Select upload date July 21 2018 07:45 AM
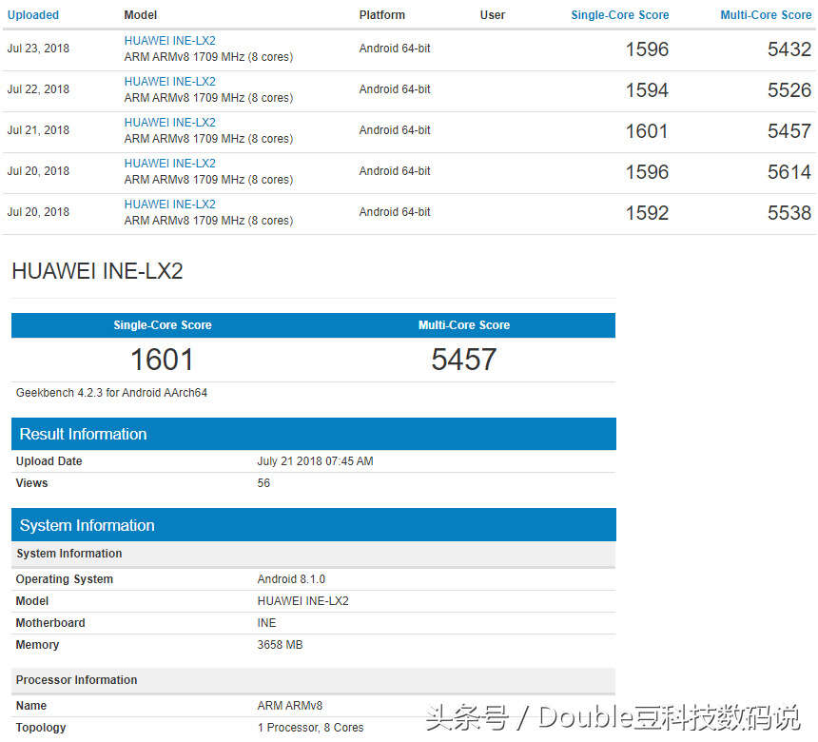 coord(315,461)
